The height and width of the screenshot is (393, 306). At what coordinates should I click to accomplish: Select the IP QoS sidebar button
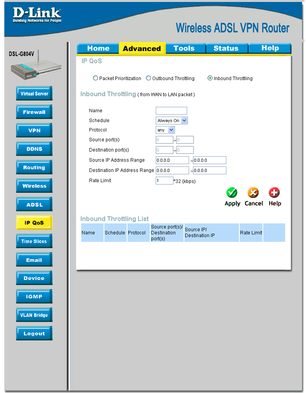click(x=34, y=222)
